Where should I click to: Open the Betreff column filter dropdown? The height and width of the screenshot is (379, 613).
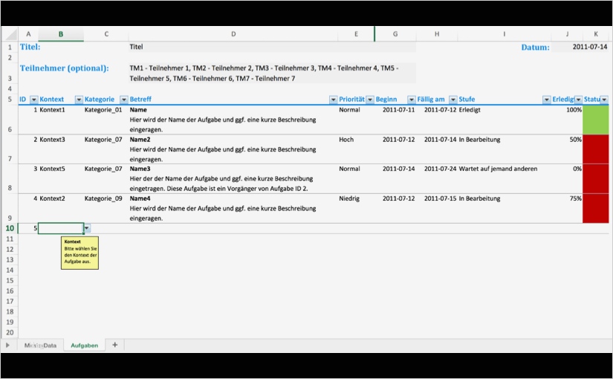tap(333, 100)
